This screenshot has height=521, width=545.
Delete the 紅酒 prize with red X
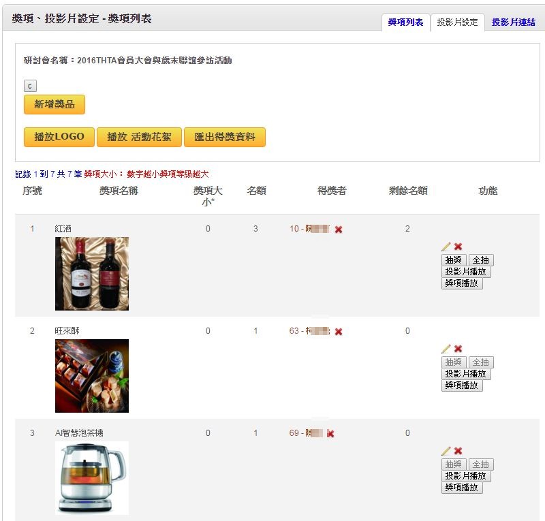pos(458,247)
